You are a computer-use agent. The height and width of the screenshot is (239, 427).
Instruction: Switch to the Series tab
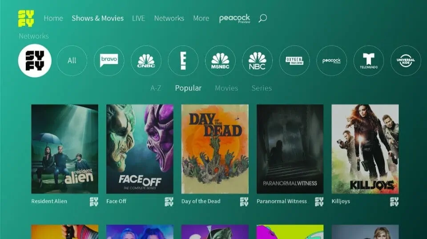tap(262, 88)
